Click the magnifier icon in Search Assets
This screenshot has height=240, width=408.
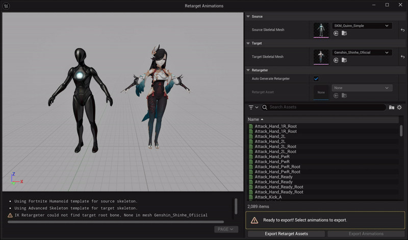pos(265,107)
